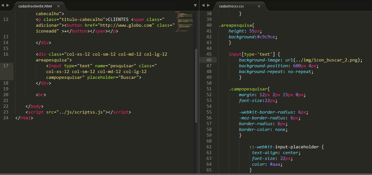Open the left pane's tab list dropdown
Image resolution: width=372 pixels, height=175 pixels.
click(x=195, y=5)
